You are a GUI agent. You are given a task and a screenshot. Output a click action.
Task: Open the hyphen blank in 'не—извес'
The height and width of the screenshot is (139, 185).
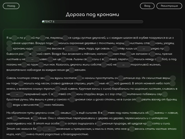tap(32, 59)
